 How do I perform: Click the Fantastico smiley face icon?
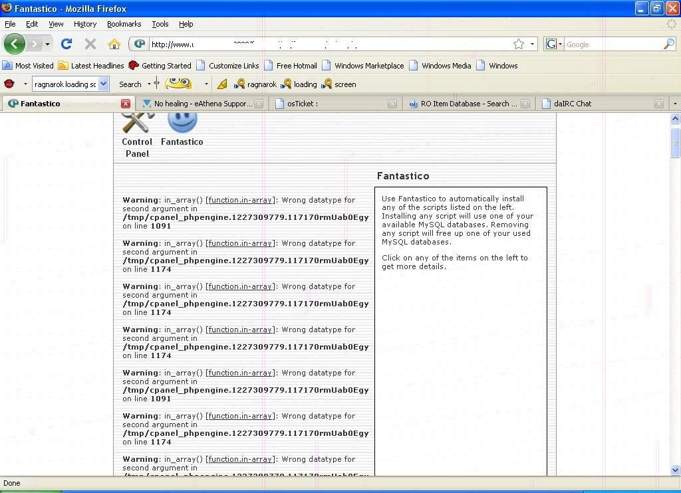[x=182, y=122]
